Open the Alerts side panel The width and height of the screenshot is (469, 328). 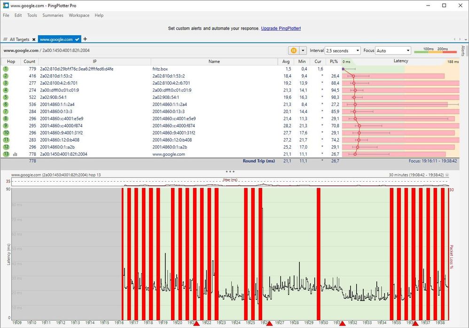(463, 51)
